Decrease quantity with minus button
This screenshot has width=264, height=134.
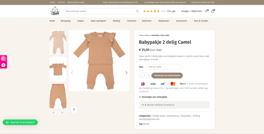(x=141, y=75)
